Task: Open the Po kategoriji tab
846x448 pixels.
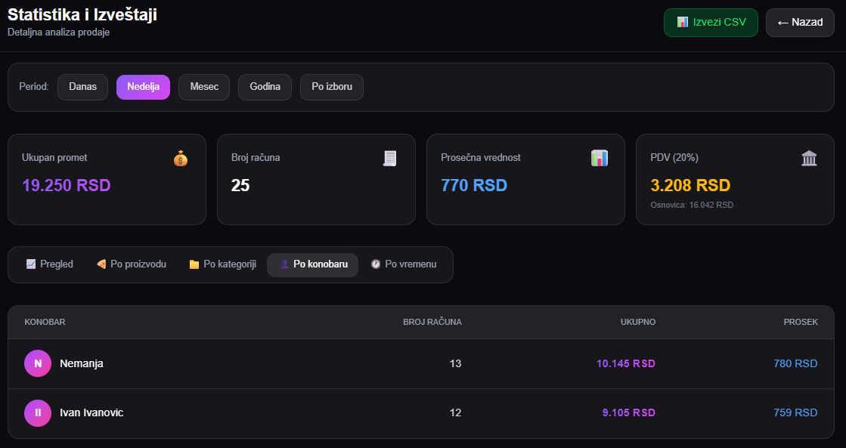Action: pos(222,264)
